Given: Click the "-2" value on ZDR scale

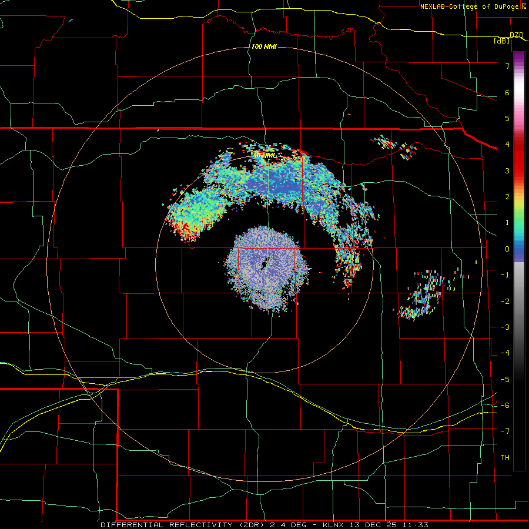Looking at the screenshot, I should [x=505, y=301].
